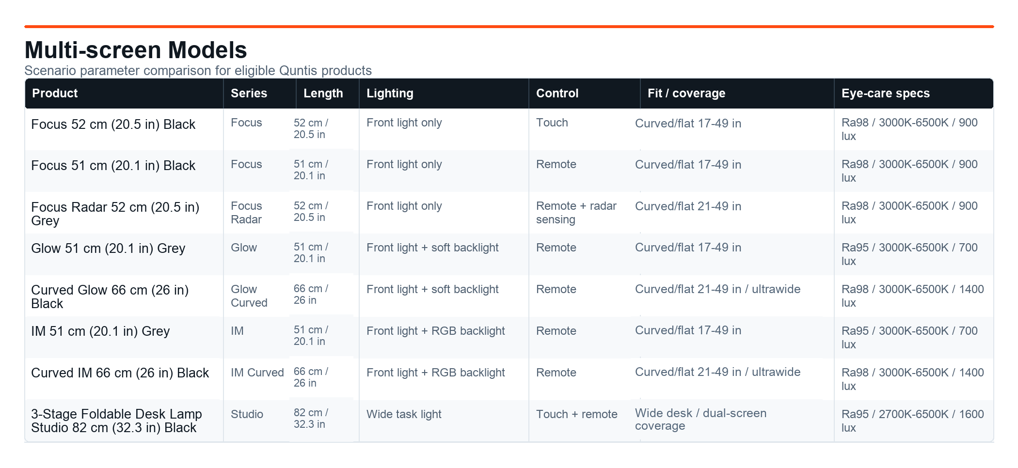The width and height of the screenshot is (1018, 468).
Task: Select Glow 51 cm (20.1 in) Grey product
Action: (x=108, y=249)
